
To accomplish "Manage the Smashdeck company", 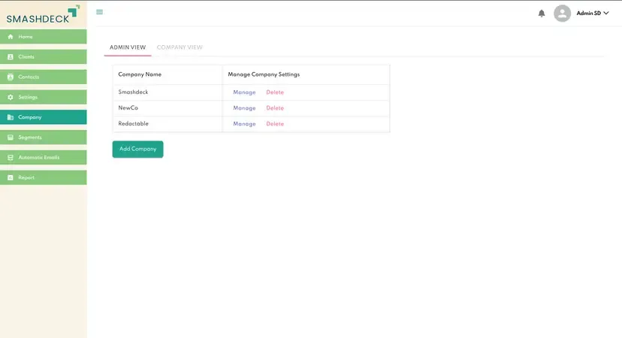I will click(x=244, y=92).
